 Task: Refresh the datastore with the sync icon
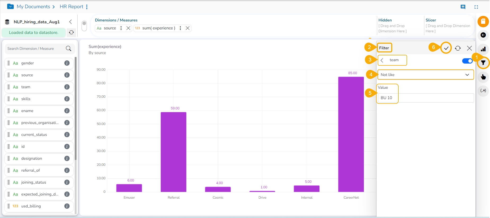pos(72,32)
